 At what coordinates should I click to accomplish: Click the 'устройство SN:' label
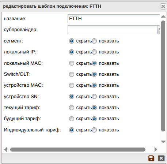tap(21, 97)
